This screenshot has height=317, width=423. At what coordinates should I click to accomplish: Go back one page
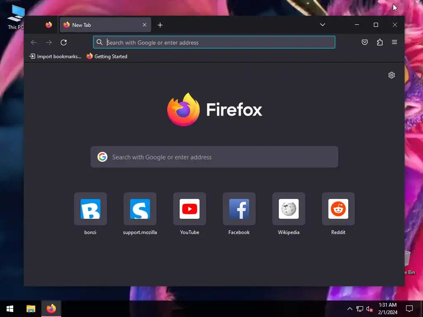tap(34, 43)
